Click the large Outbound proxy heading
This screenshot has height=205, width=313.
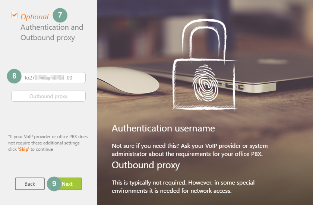[x=146, y=165]
